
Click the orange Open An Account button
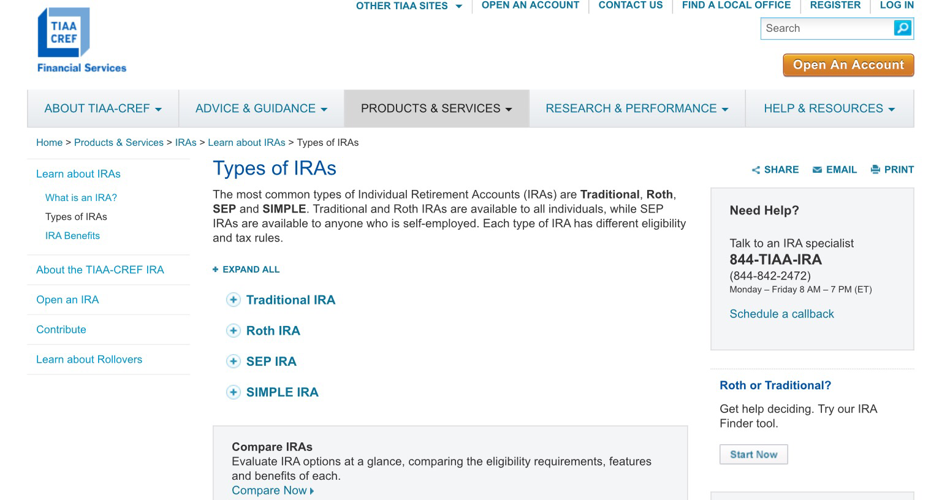pos(848,65)
